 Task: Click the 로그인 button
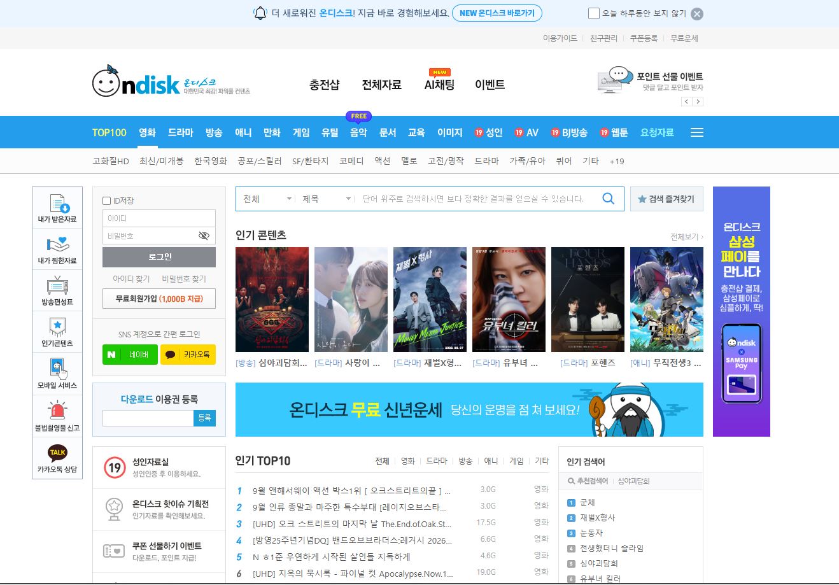[159, 257]
